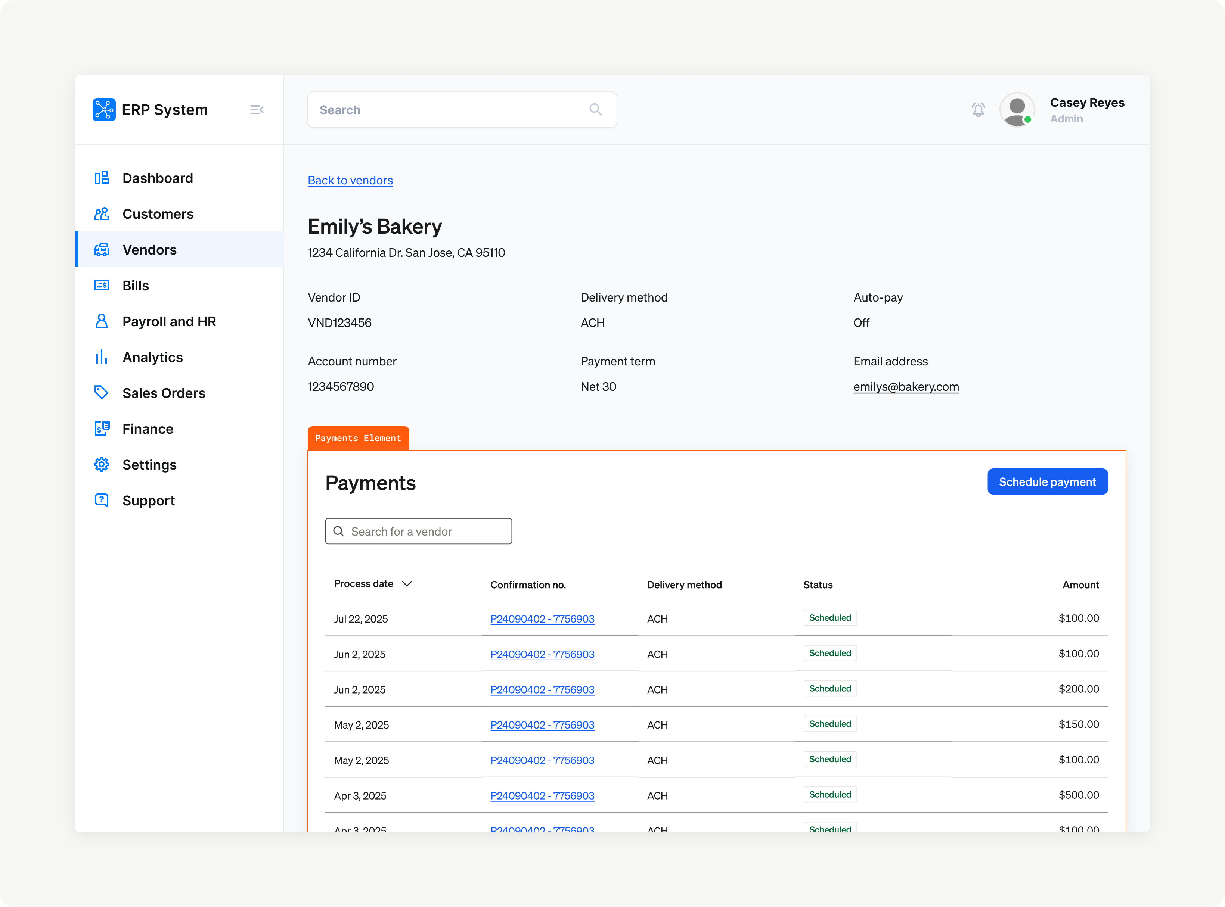Click Casey Reyes profile avatar
This screenshot has height=907, width=1225.
pos(1017,110)
